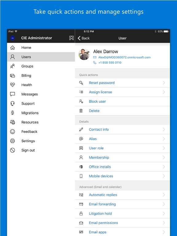Choose Sign out in the sidebar
This screenshot has width=177, height=236.
click(41, 150)
